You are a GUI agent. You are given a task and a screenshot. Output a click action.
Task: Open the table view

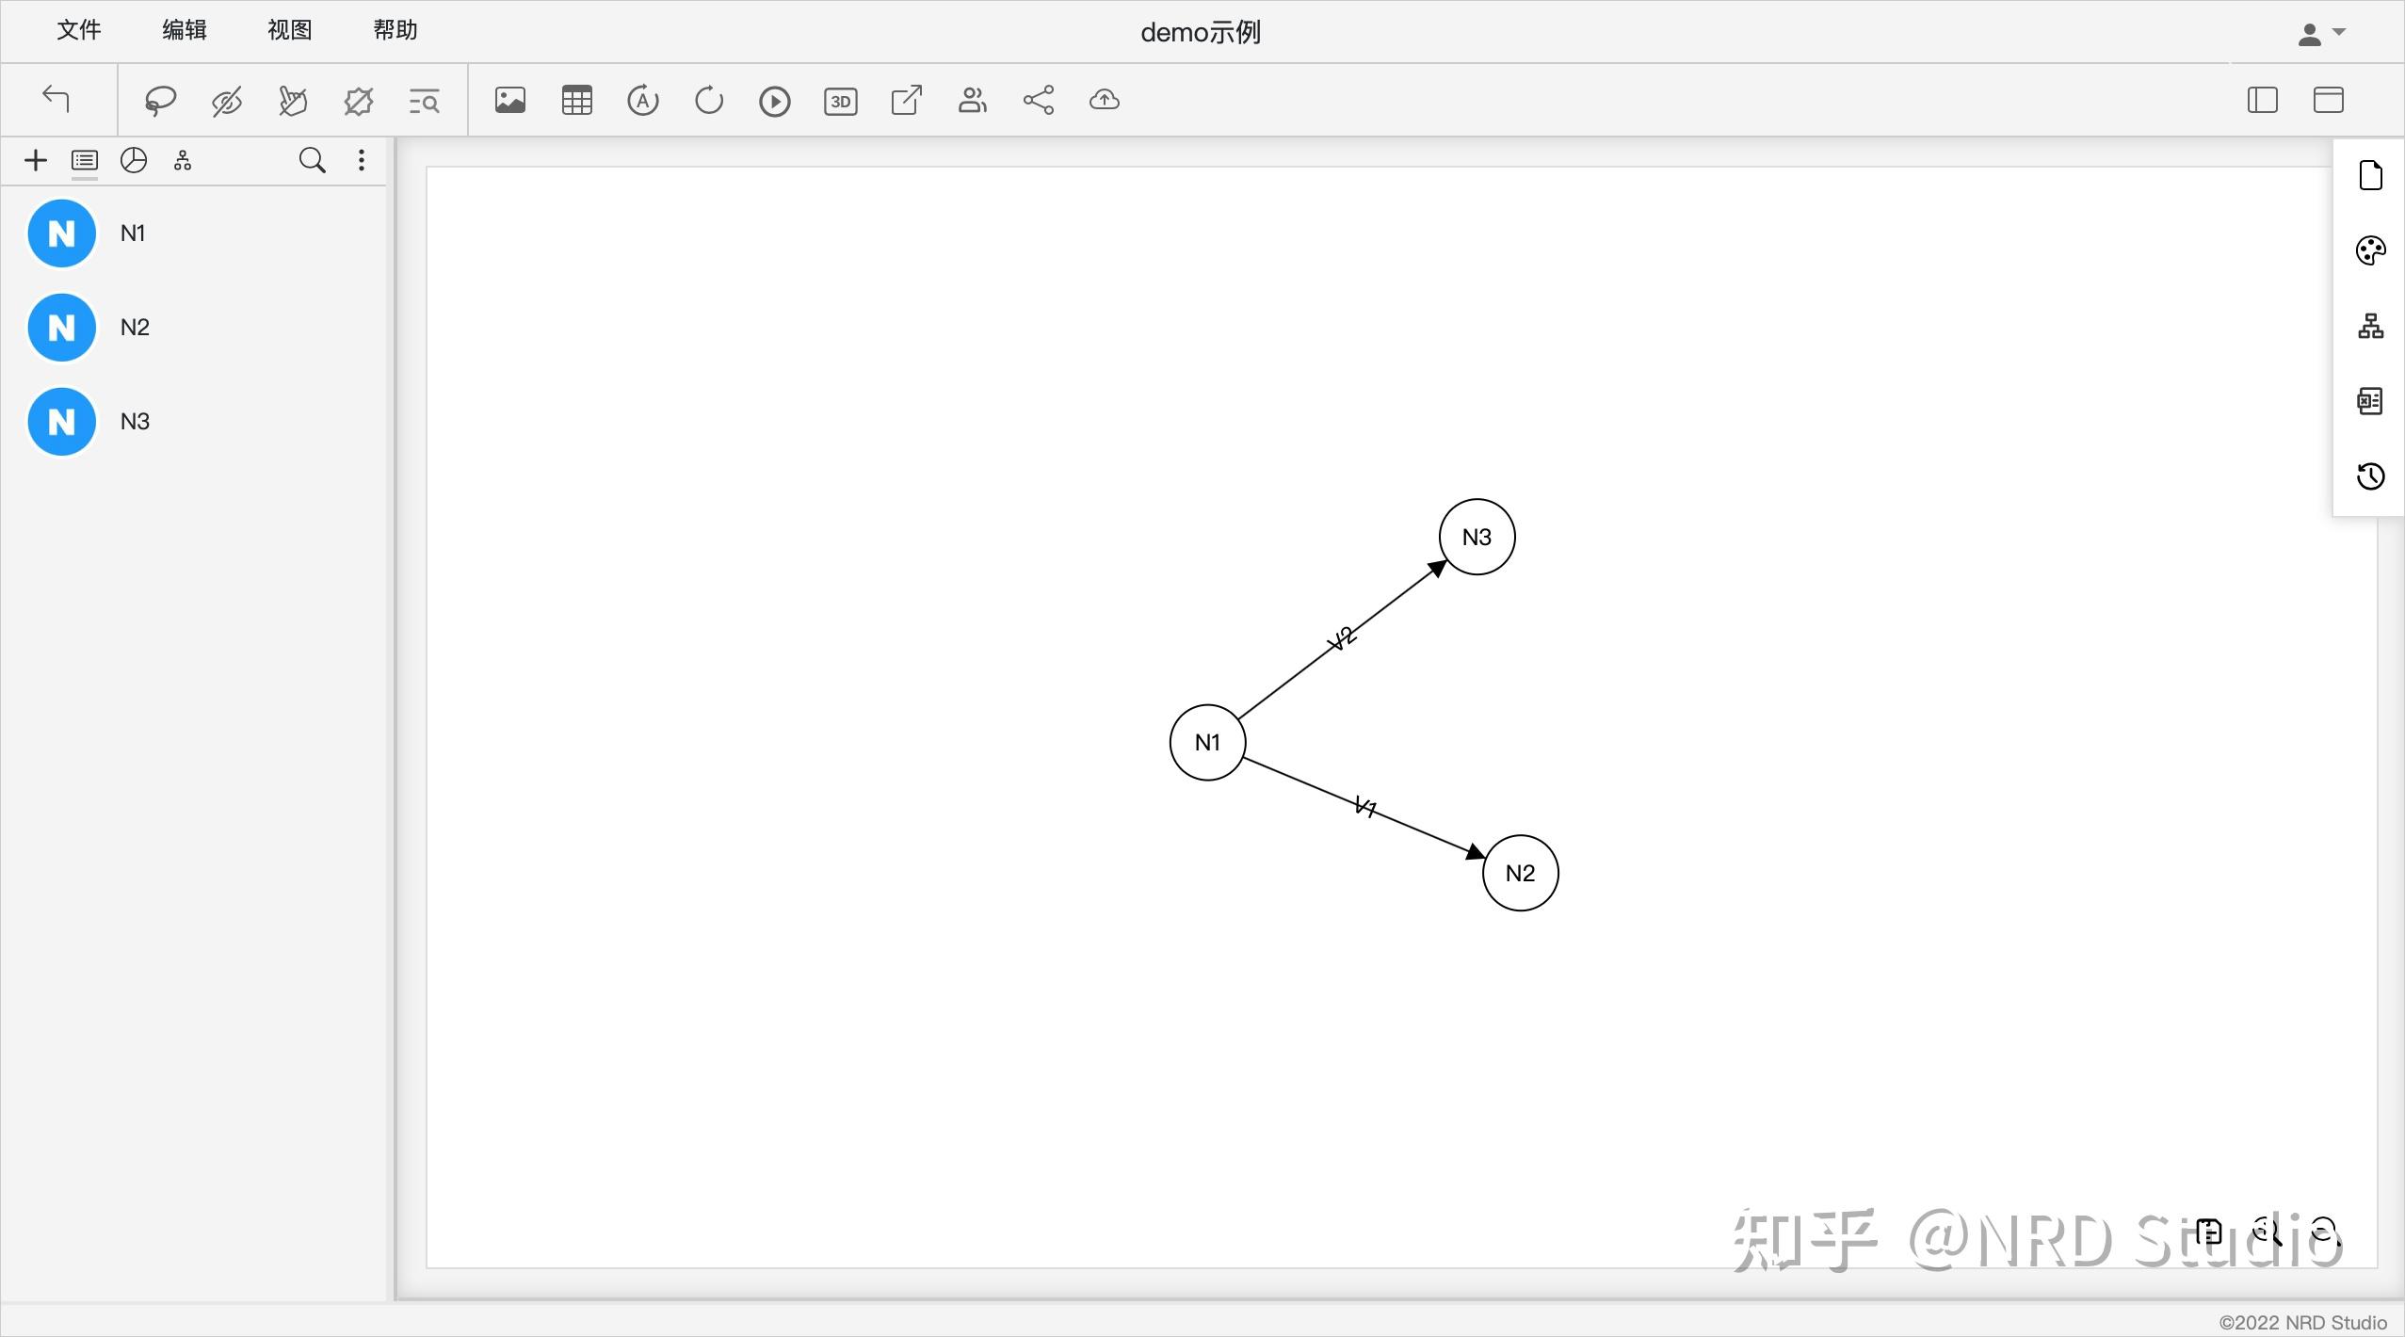coord(576,100)
